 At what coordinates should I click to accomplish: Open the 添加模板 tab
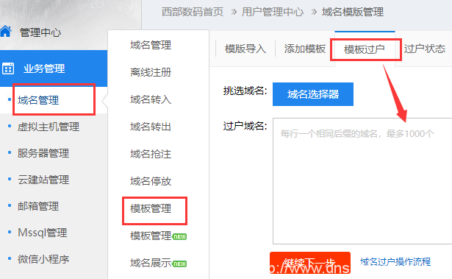pyautogui.click(x=305, y=49)
